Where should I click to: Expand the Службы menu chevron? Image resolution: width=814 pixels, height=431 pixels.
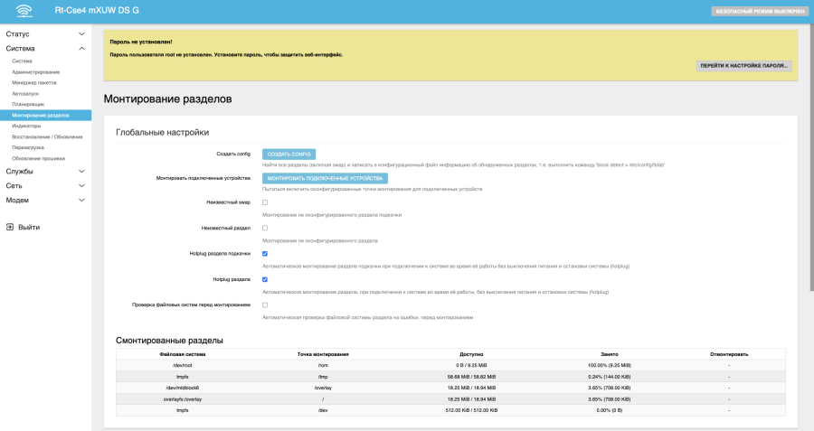[82, 172]
